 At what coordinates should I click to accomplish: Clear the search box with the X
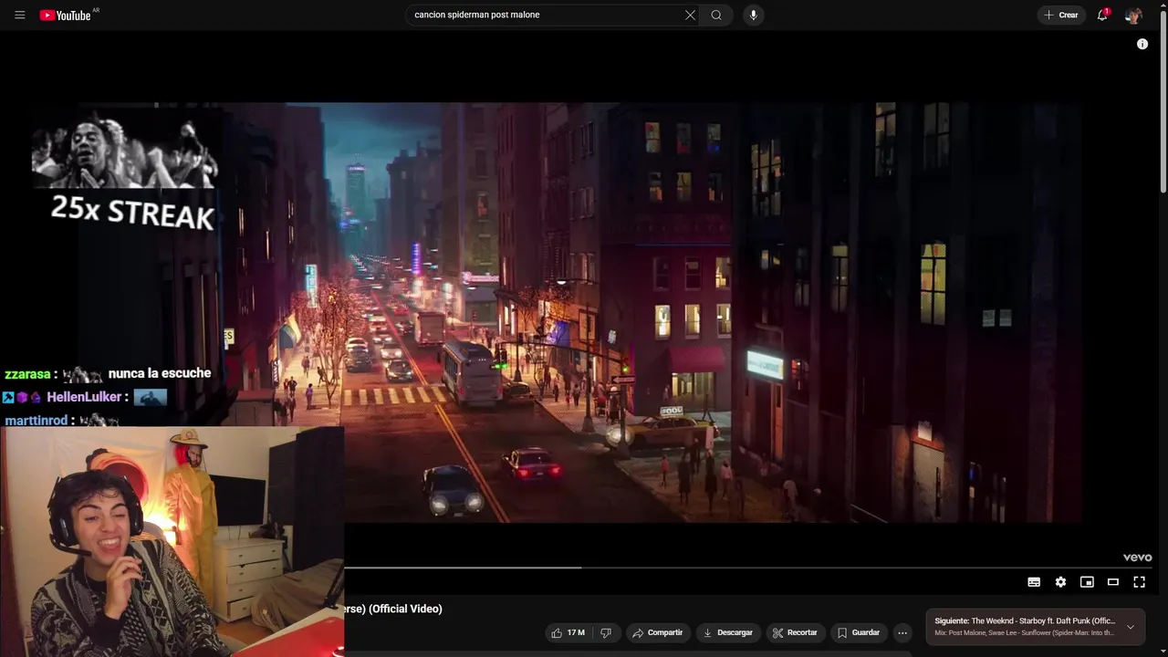pos(690,15)
